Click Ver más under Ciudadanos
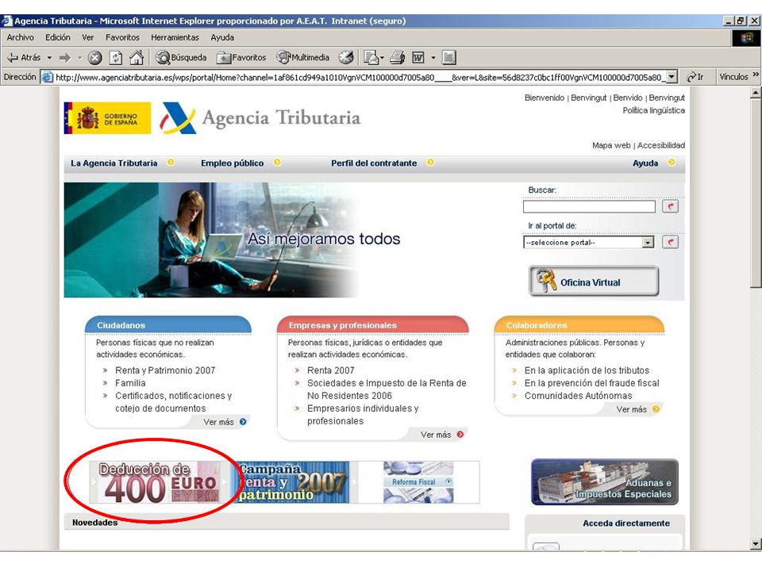Screen dimensions: 762x571 point(225,422)
